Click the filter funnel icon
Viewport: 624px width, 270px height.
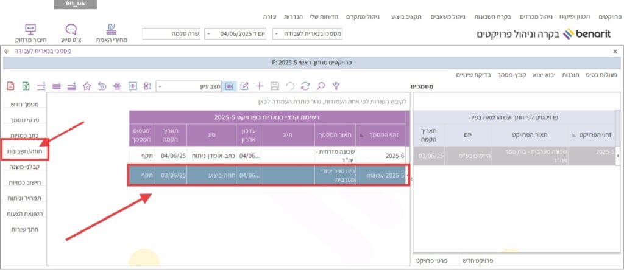[x=335, y=86]
